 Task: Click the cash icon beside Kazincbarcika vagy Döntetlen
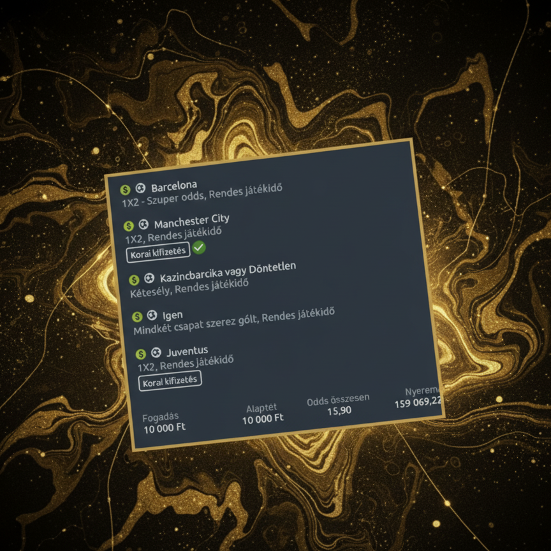pos(134,279)
